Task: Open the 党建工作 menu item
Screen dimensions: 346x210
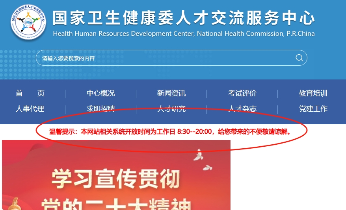Action: [x=313, y=109]
